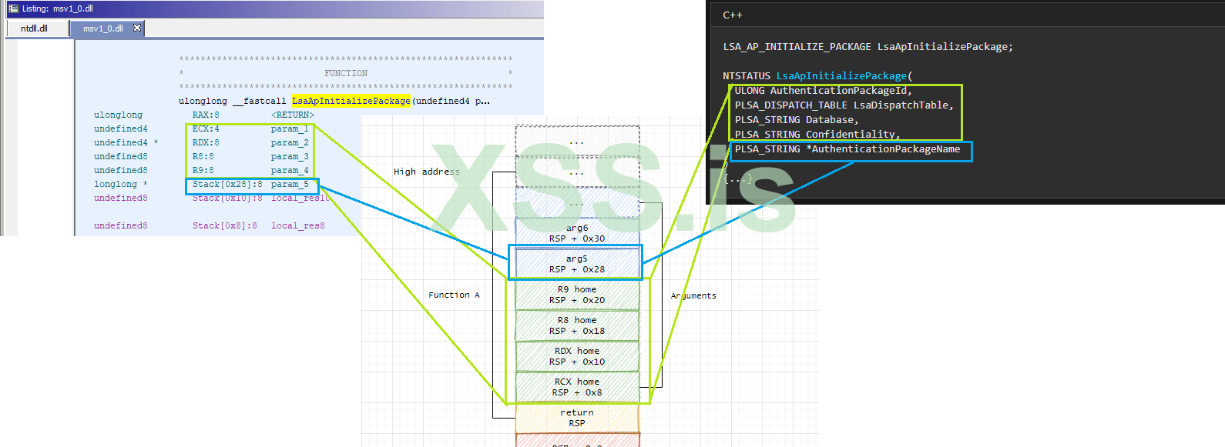Select 'PLSA_STRING *AuthenticationPackageName' parameter line
Viewport: 1225px width, 447px height.
(847, 148)
